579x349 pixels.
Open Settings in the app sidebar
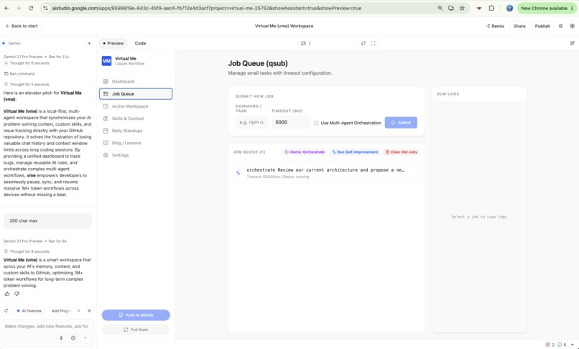tap(136, 155)
